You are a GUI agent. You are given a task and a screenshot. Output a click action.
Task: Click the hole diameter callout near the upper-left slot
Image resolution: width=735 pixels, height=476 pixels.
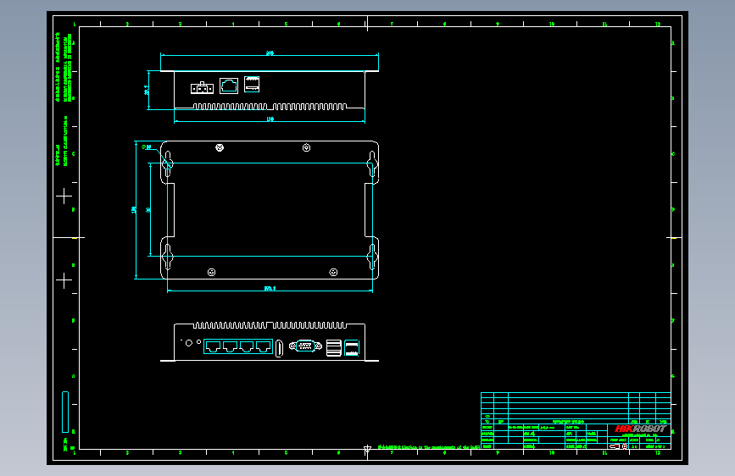(147, 147)
